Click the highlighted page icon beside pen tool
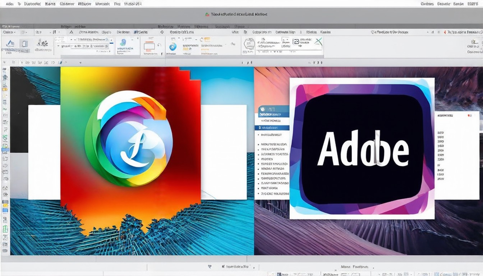The height and width of the screenshot is (276, 483). pos(24,44)
